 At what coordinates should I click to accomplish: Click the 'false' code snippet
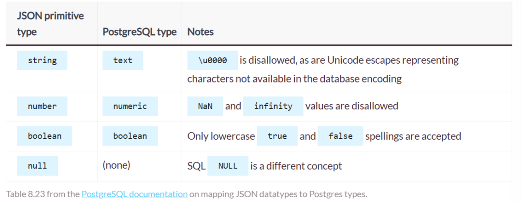pos(340,136)
